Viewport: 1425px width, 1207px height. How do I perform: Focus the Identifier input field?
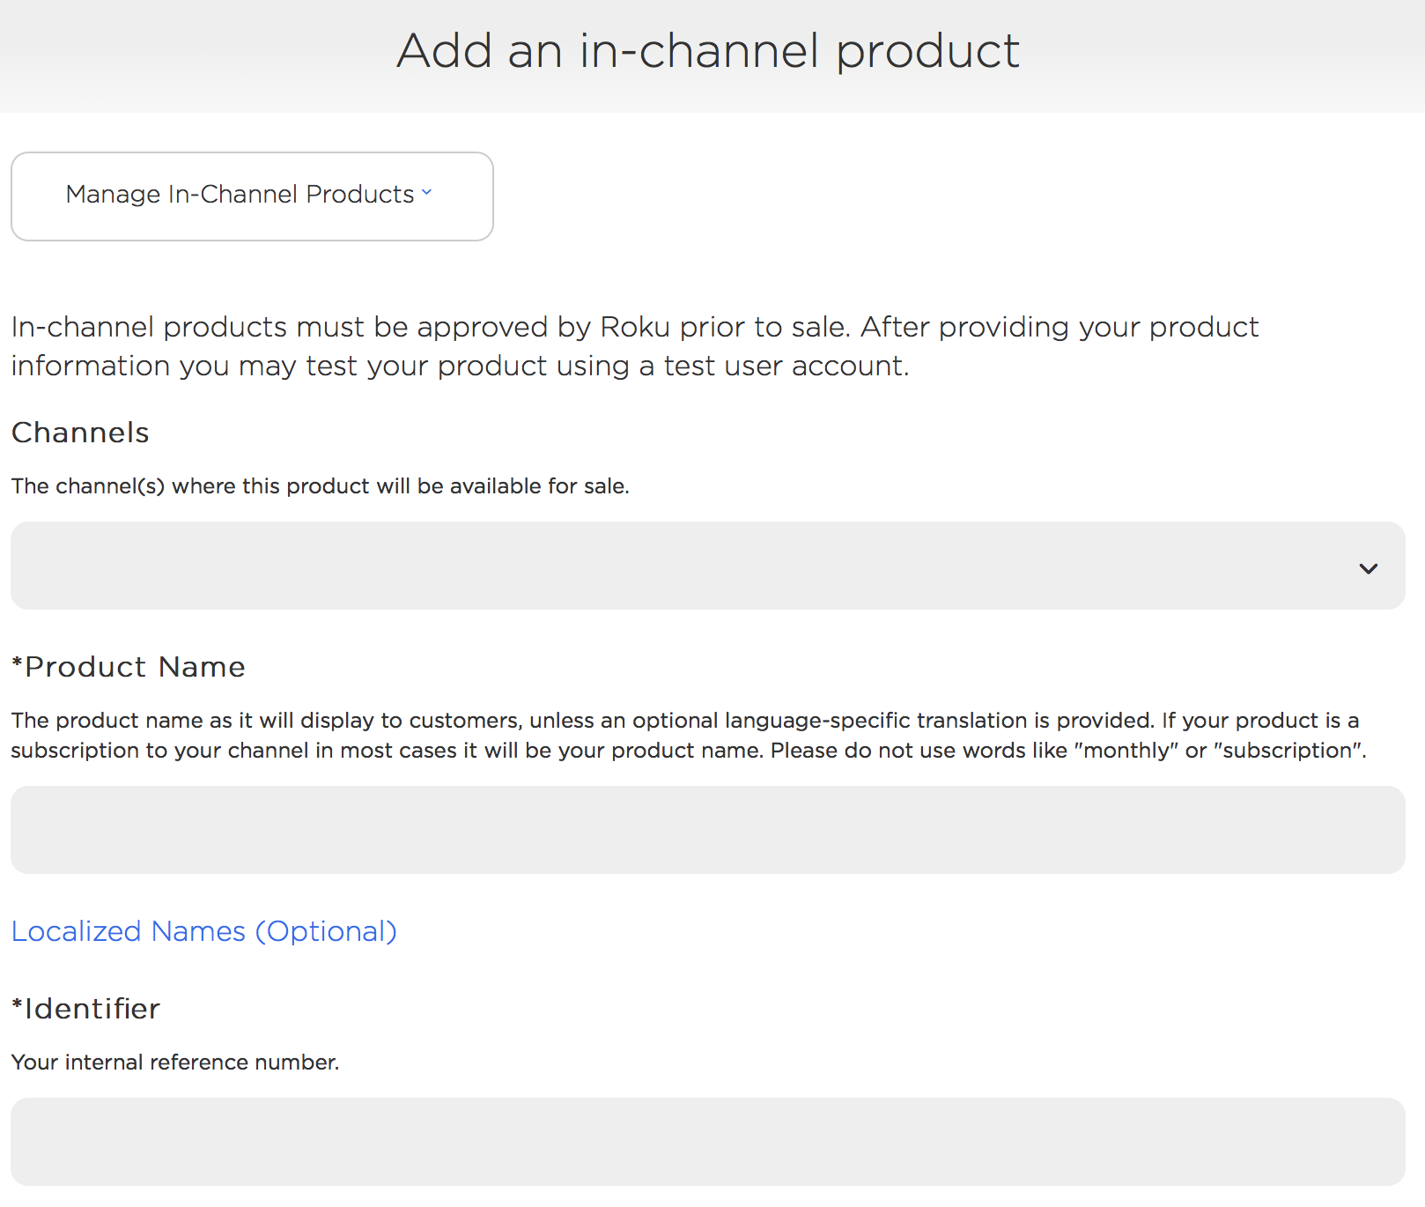(x=708, y=1142)
